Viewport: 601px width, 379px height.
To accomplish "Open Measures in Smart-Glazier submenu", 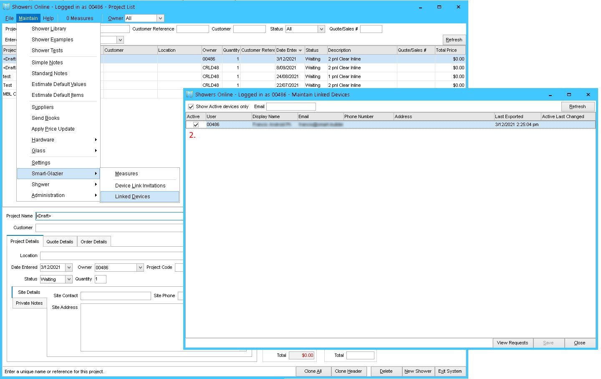I will [140, 174].
